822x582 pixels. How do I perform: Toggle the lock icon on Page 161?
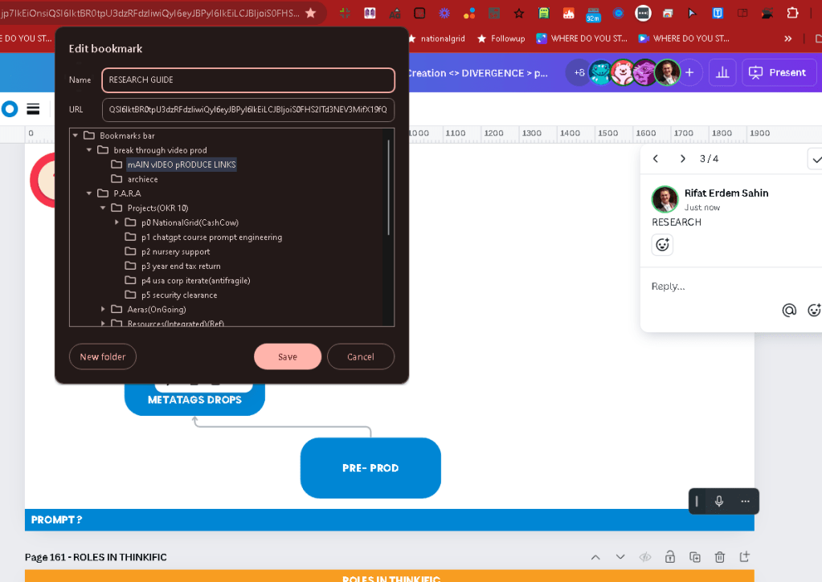coord(670,557)
